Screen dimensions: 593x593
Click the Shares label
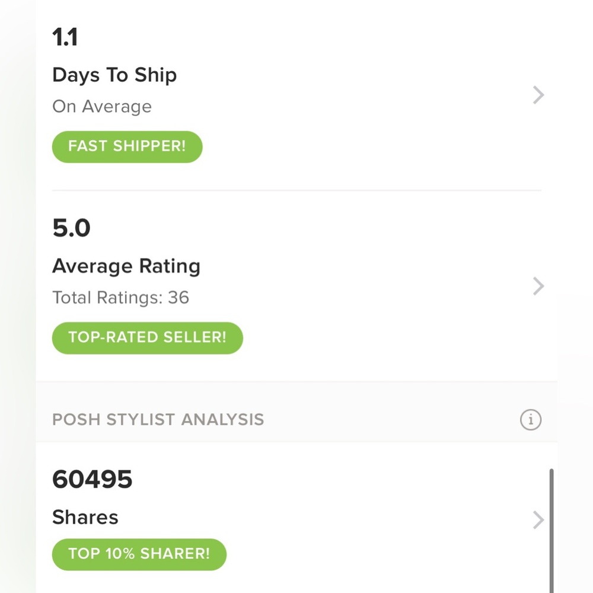[x=85, y=517]
